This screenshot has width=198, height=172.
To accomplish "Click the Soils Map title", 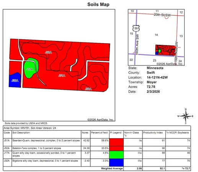I will (98, 5).
